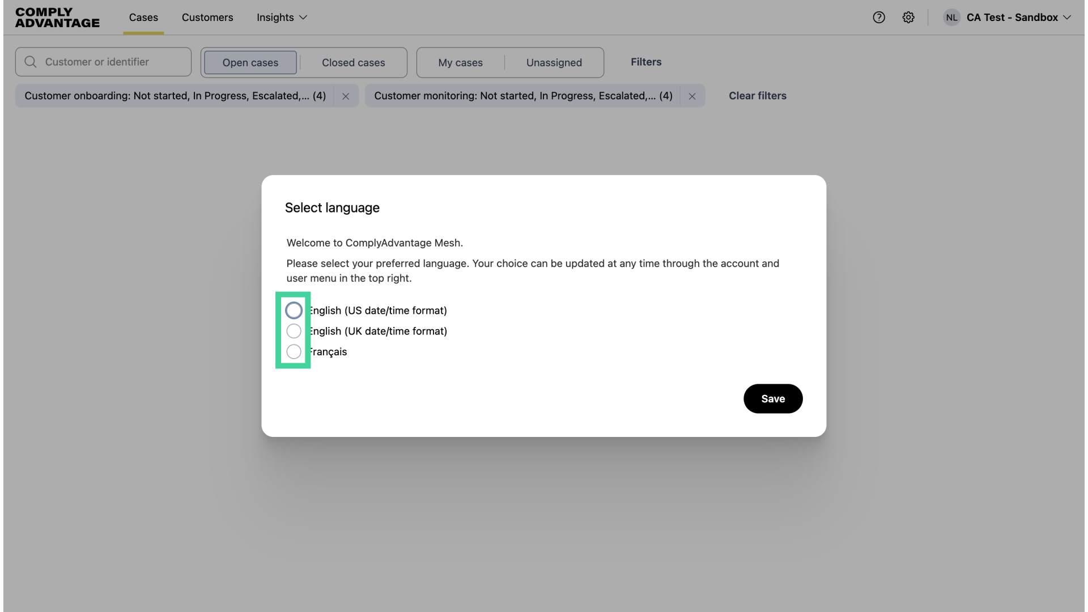Switch to the Customers tab

207,18
